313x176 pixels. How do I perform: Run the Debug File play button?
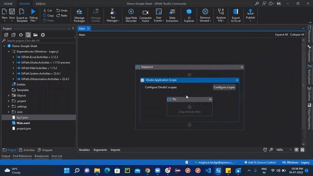pos(33,12)
